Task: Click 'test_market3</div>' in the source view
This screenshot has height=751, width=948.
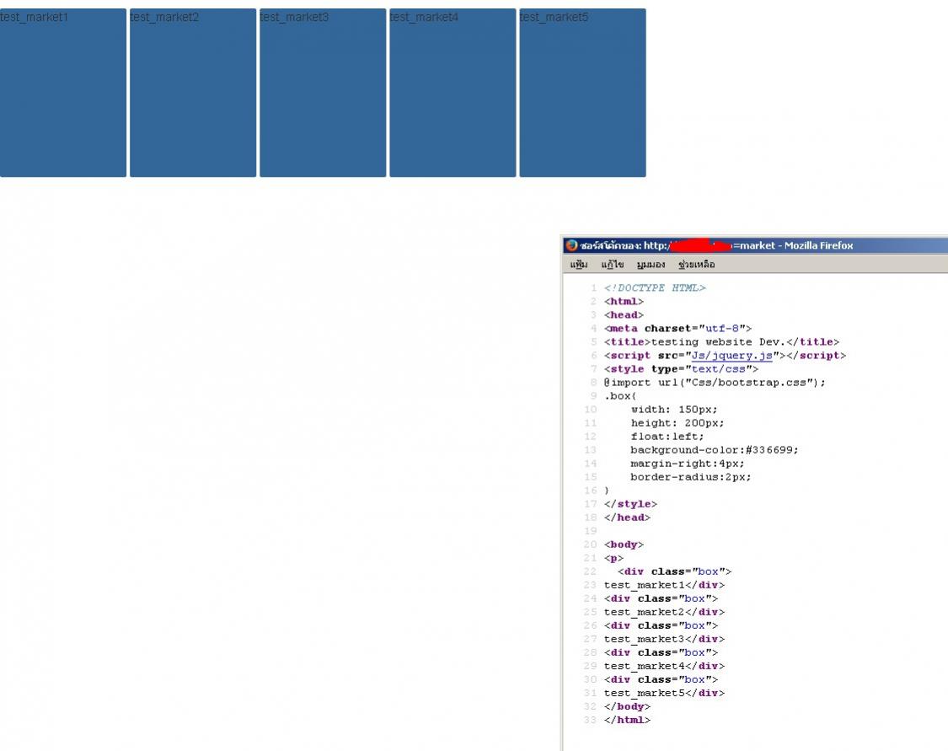Action: [x=665, y=639]
